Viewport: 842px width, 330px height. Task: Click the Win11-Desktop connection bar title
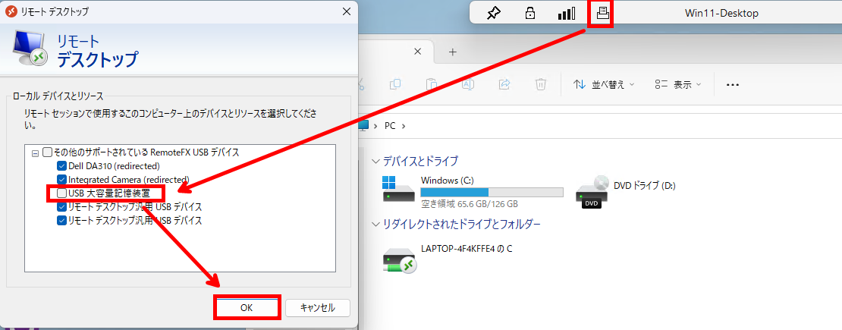pos(721,14)
